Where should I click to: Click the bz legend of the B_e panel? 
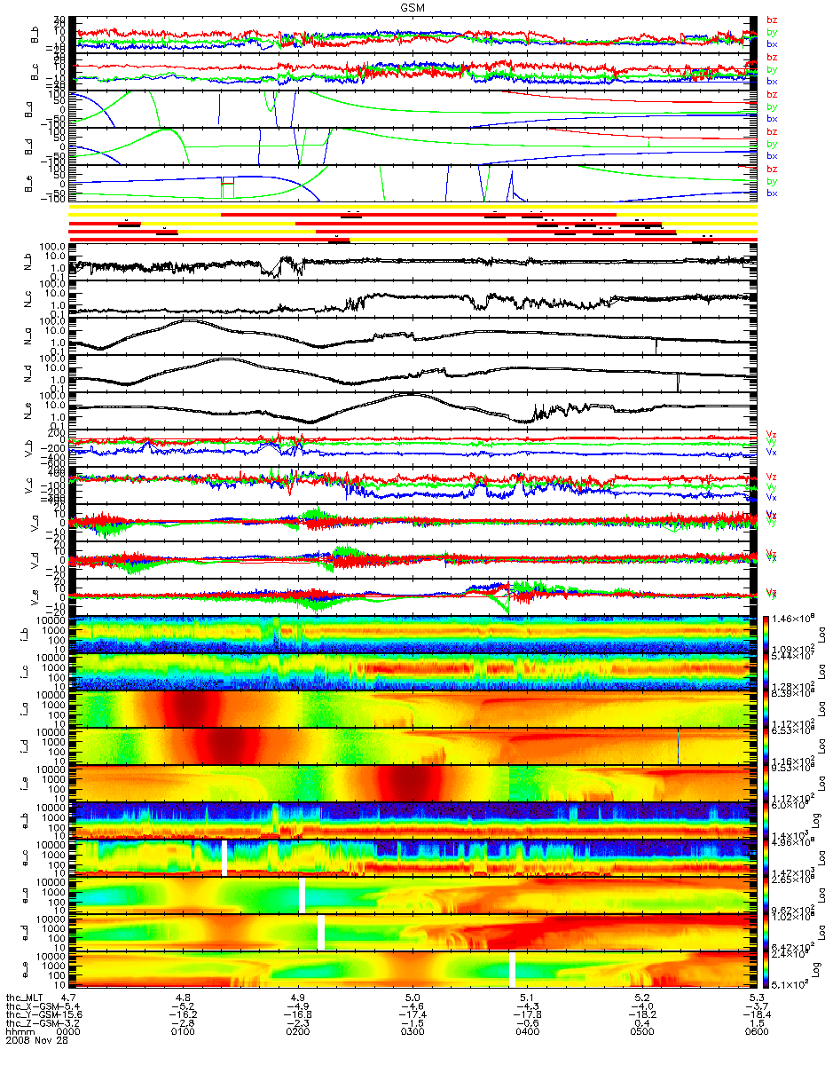coord(772,169)
